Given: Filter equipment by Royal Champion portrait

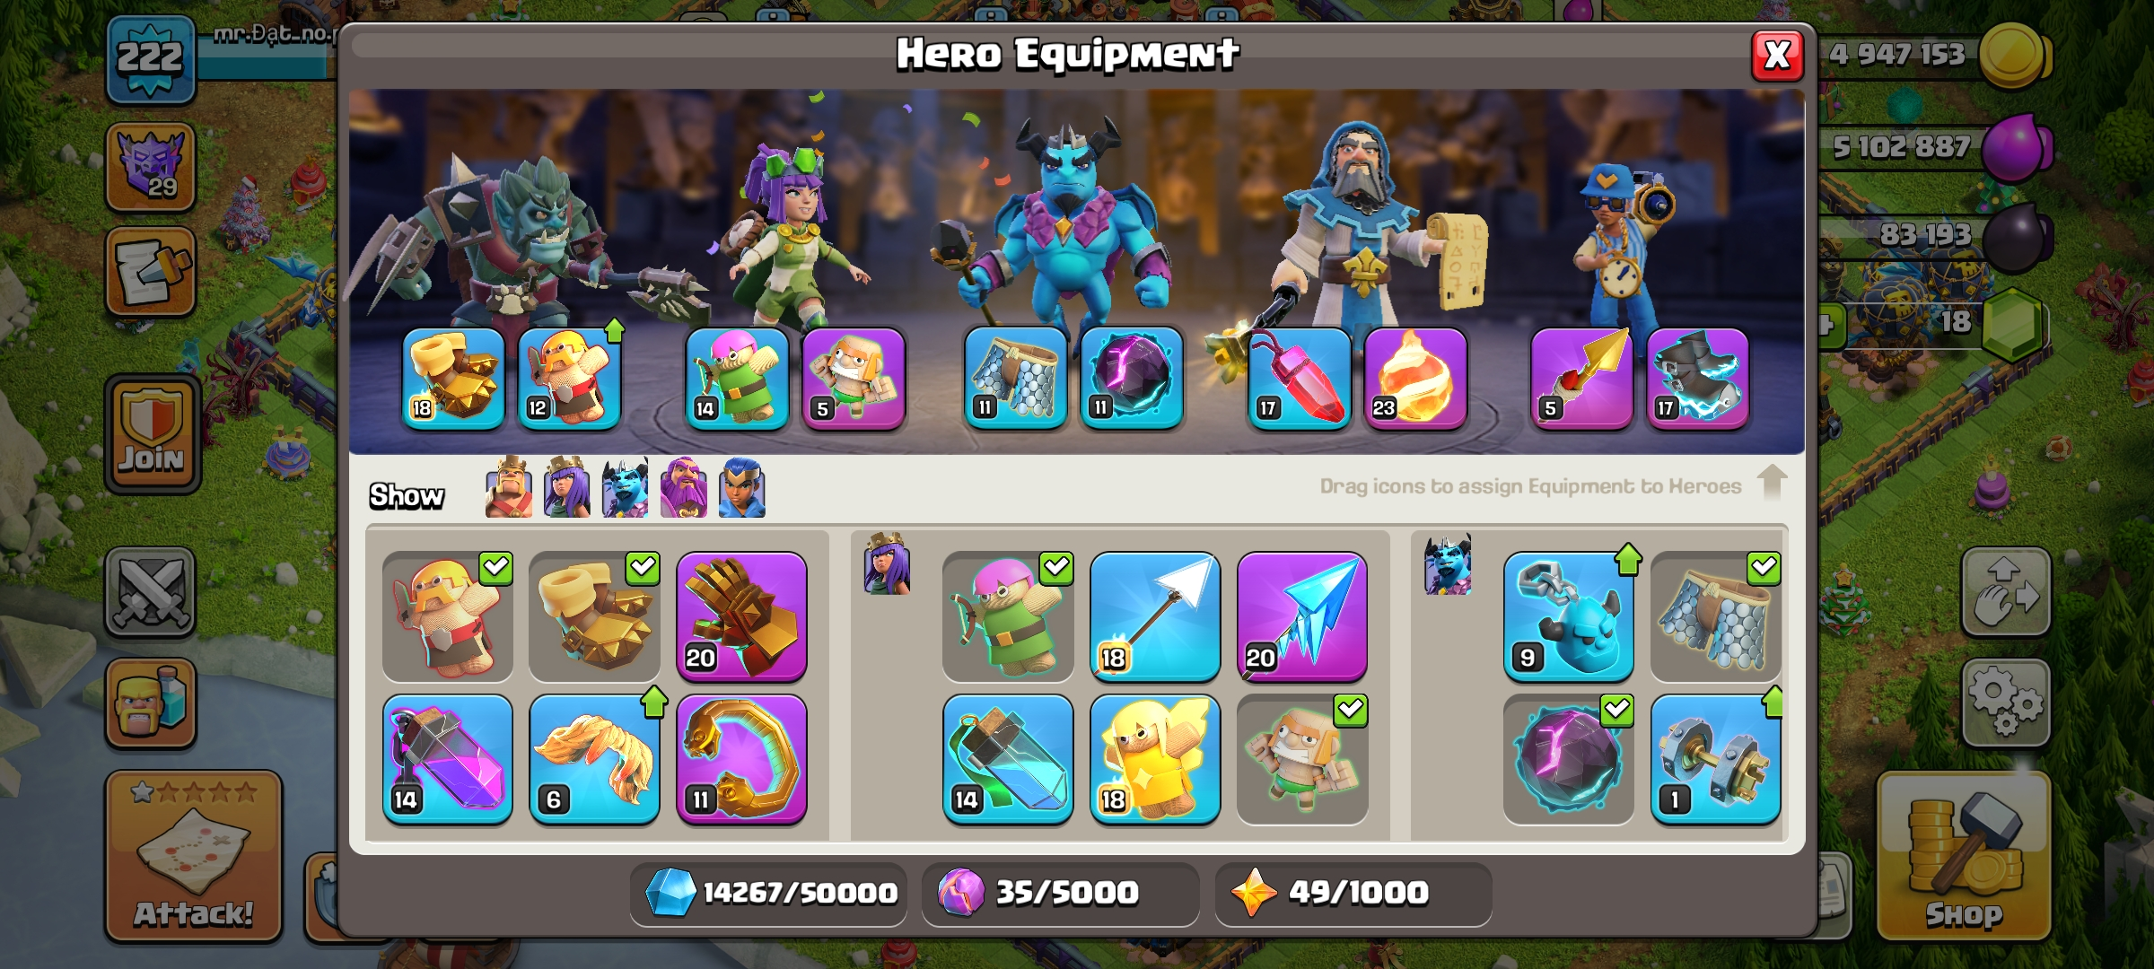Looking at the screenshot, I should (742, 488).
